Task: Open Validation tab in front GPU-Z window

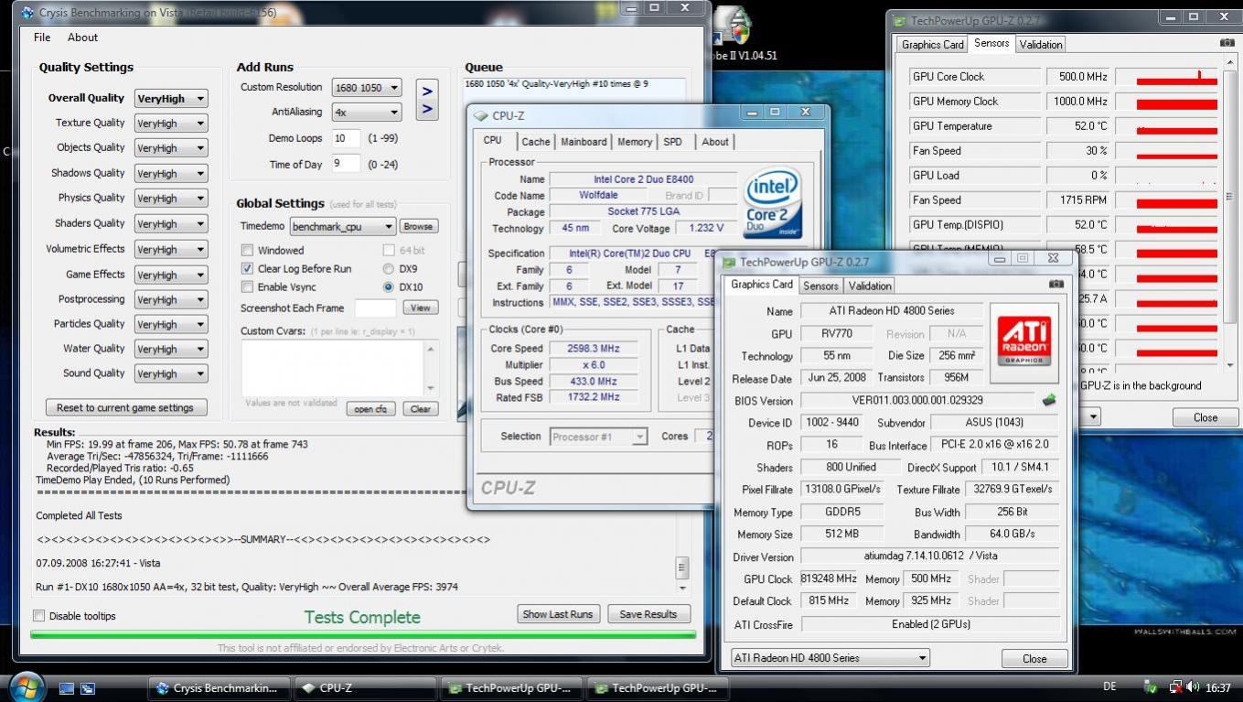Action: (870, 286)
